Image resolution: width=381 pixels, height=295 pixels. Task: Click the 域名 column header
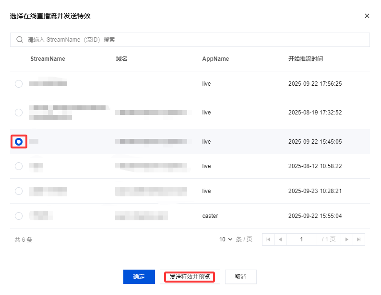click(122, 59)
